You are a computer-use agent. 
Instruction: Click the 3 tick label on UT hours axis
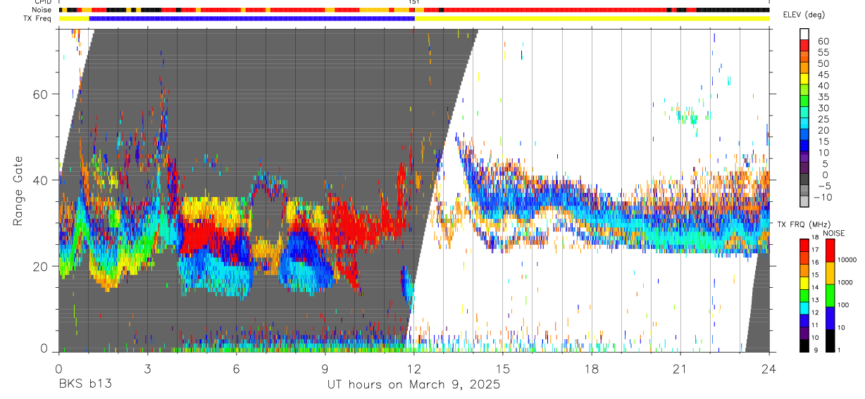pos(147,368)
